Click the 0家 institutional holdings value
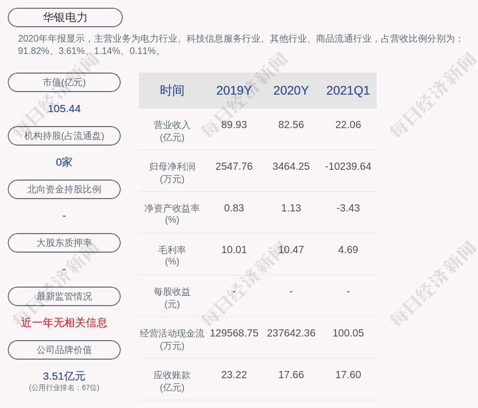 (64, 162)
